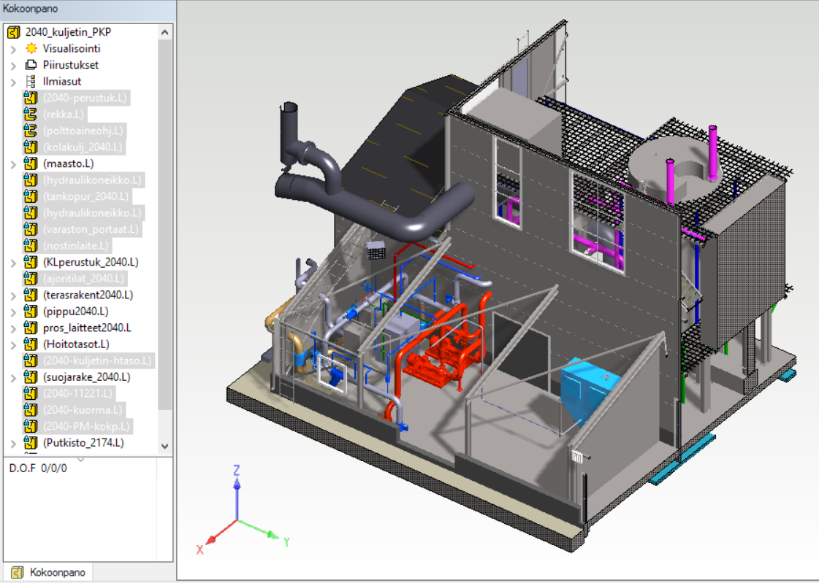Click the Piirustukset drawings icon

click(31, 65)
